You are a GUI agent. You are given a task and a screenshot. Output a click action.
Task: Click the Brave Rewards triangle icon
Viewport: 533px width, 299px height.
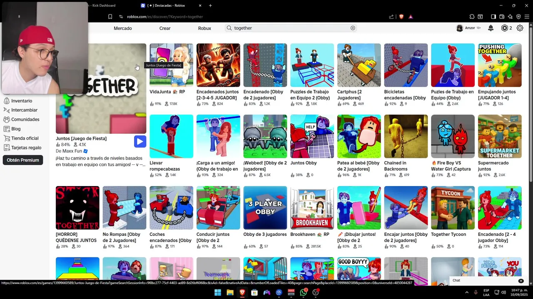click(x=411, y=17)
